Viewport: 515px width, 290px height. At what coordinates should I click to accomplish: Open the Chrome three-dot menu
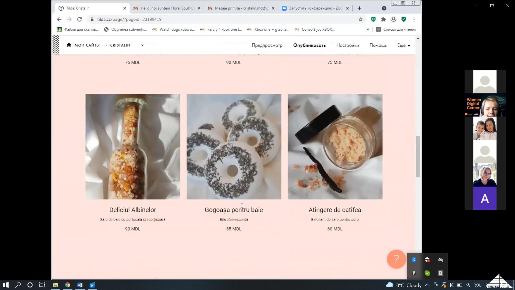pyautogui.click(x=414, y=19)
